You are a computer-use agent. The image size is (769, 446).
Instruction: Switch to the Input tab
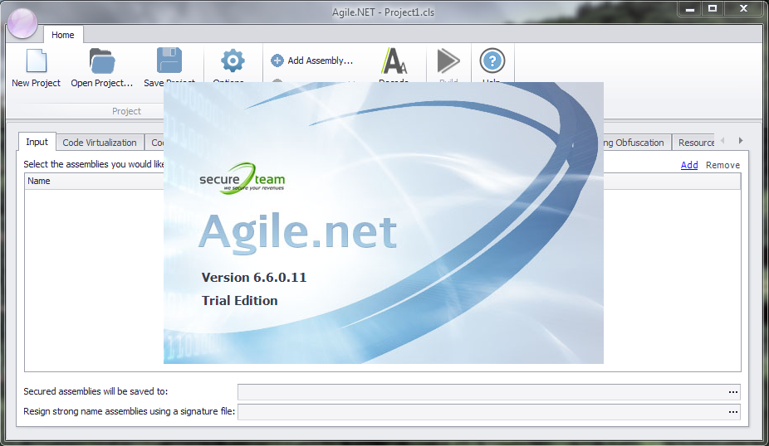[x=37, y=142]
